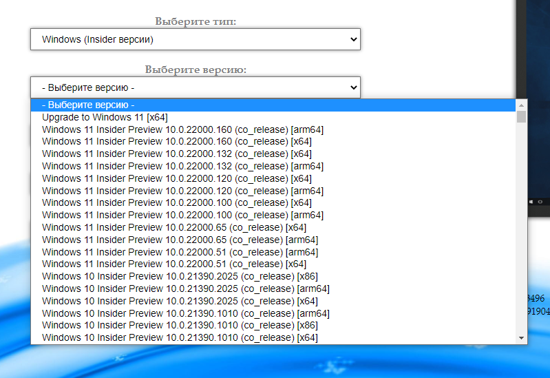Select Windows 11 Insider Preview 10.0.22000.100 [arm64]
The width and height of the screenshot is (550, 378).
(x=273, y=215)
